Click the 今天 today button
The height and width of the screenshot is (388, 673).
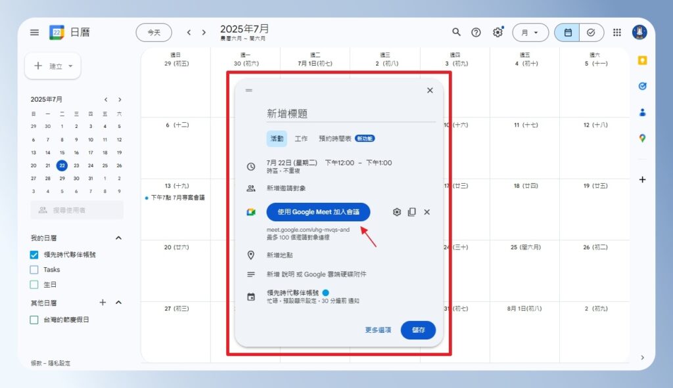[x=154, y=33]
